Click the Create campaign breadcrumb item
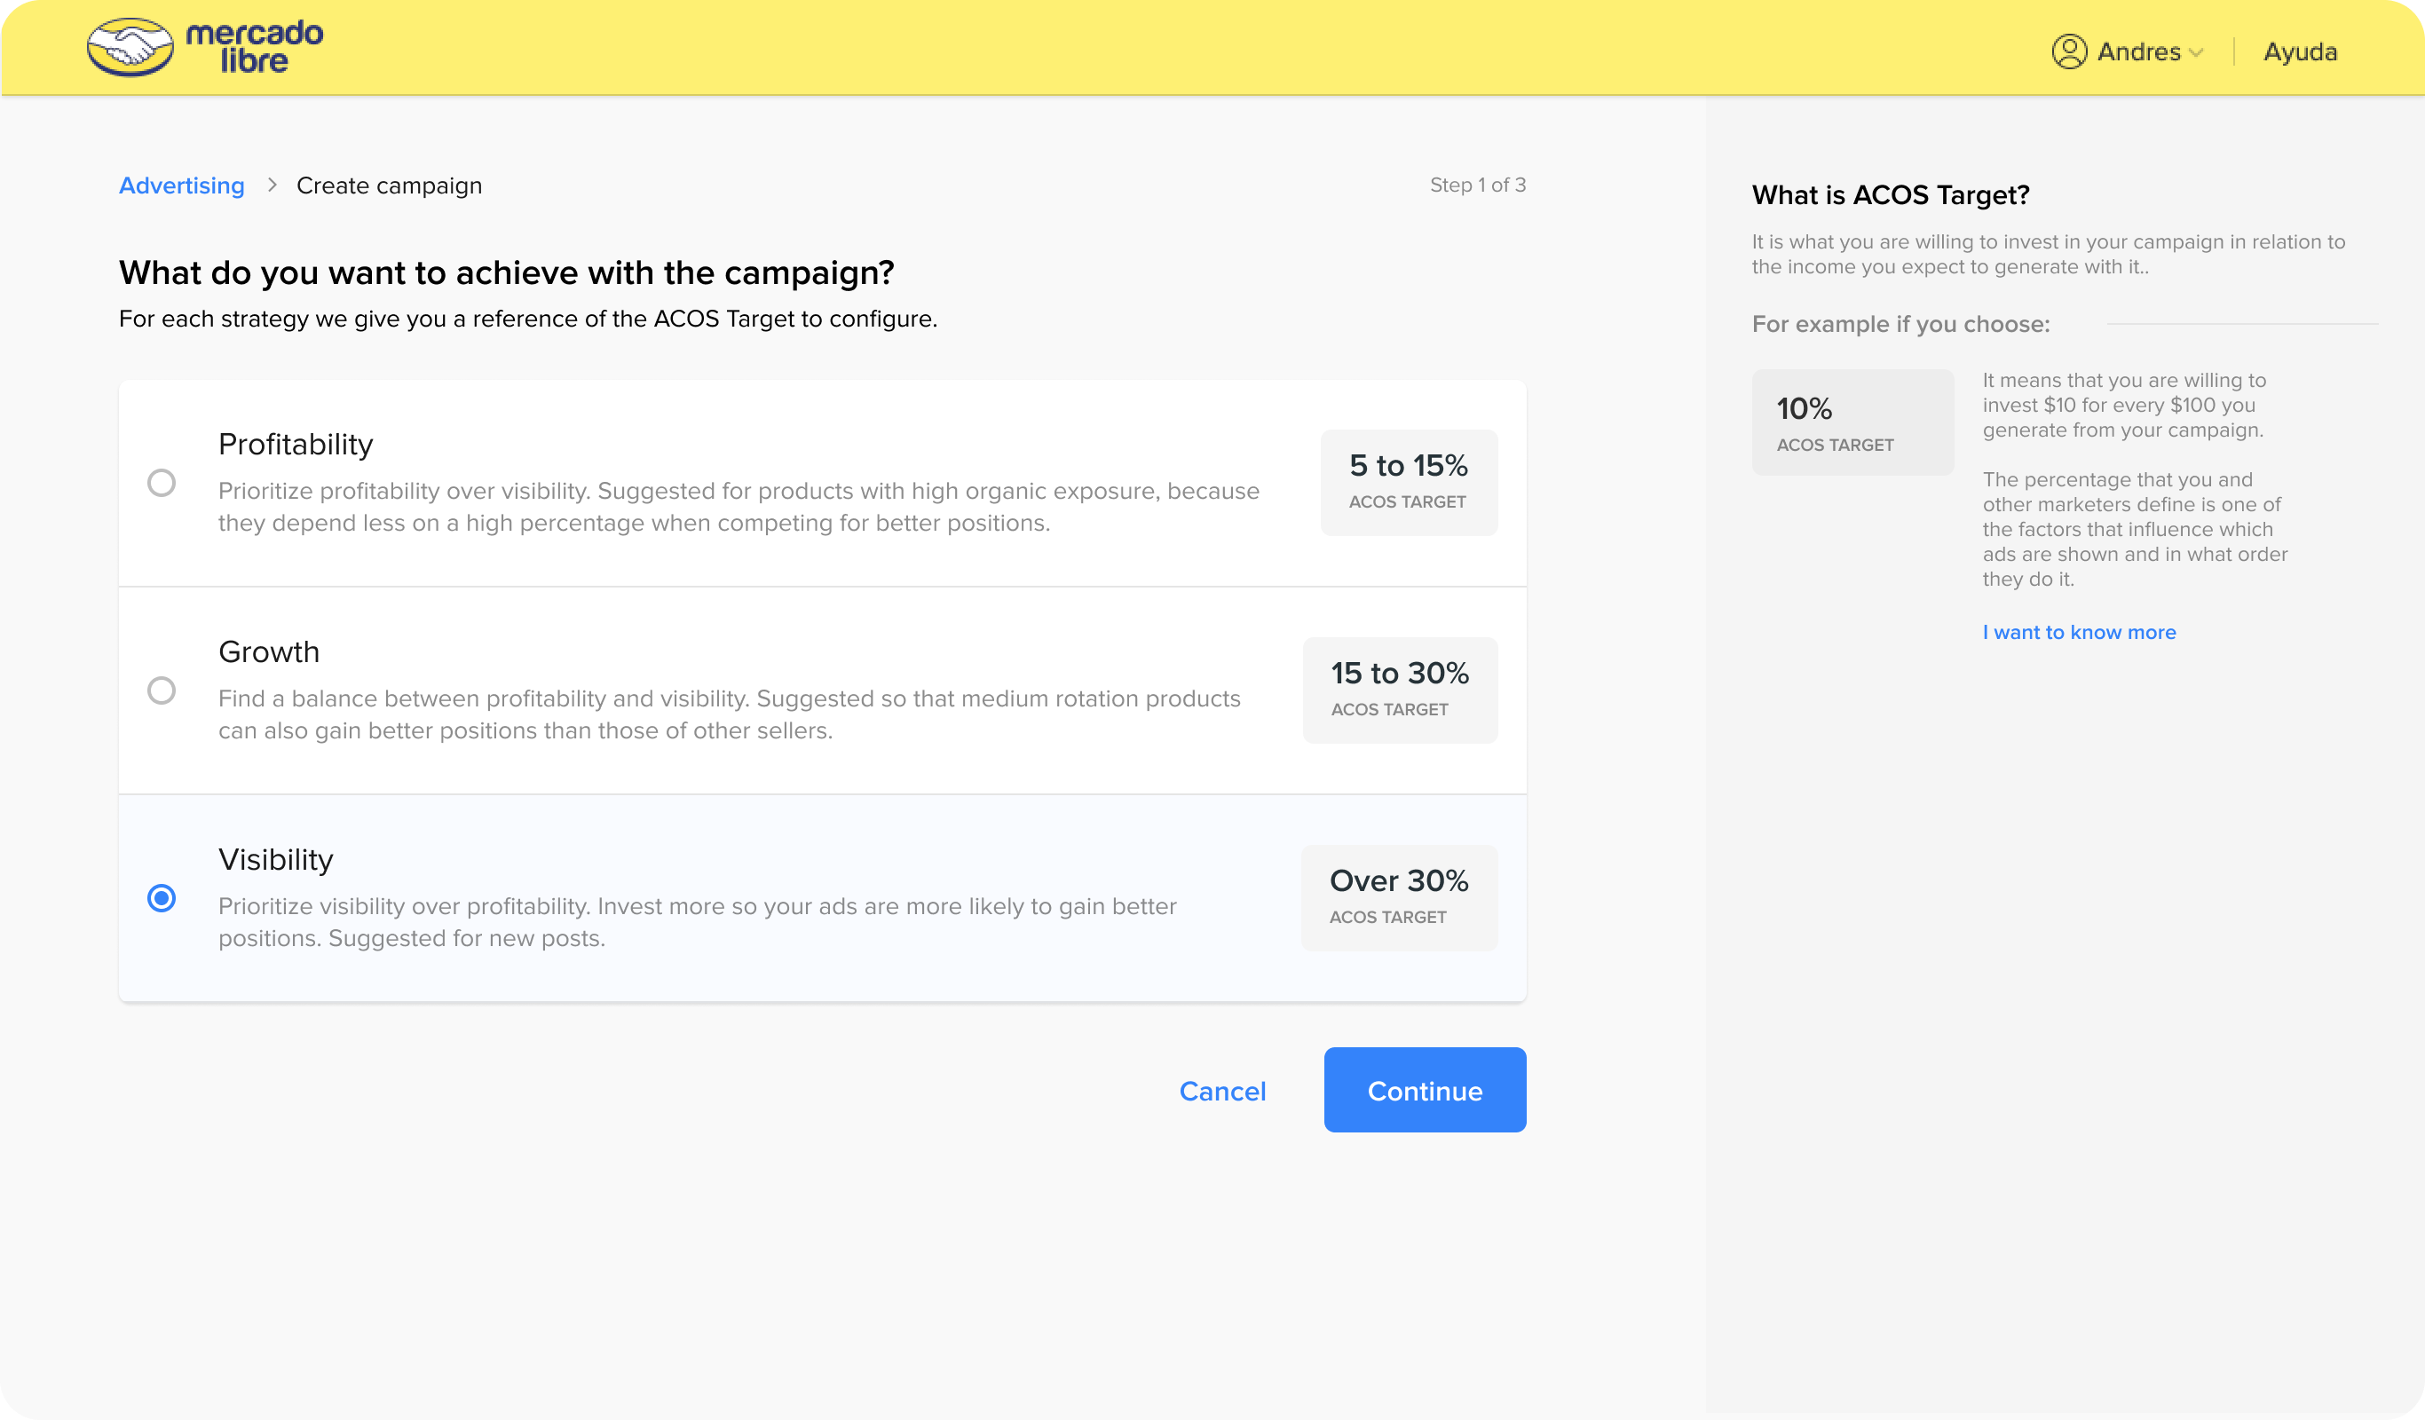Screen dimensions: 2425x1420 [x=389, y=185]
